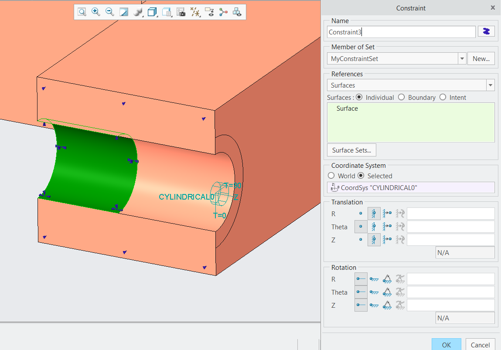The image size is (501, 350).
Task: Set R translation to fixed constraint
Action: (x=374, y=214)
